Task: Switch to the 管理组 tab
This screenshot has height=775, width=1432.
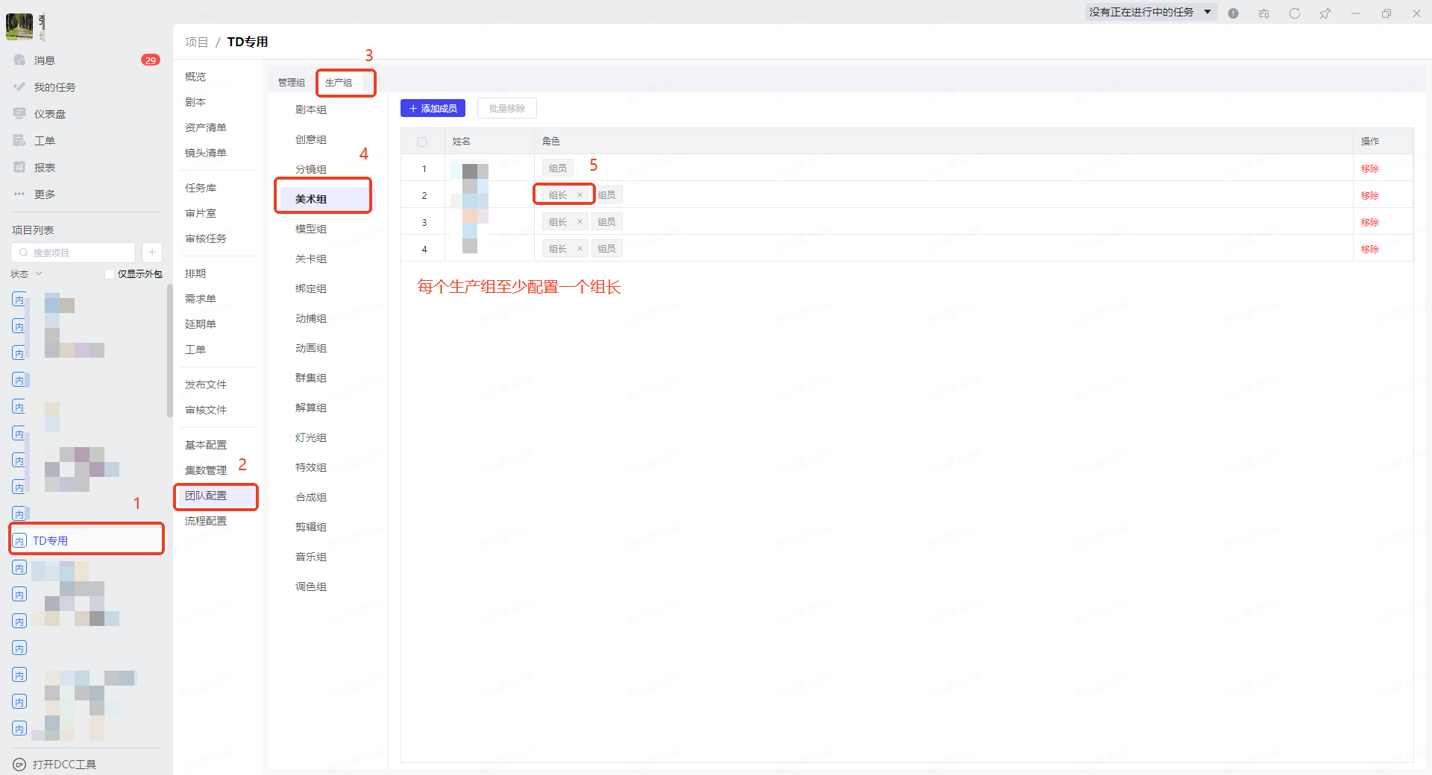Action: (x=292, y=83)
